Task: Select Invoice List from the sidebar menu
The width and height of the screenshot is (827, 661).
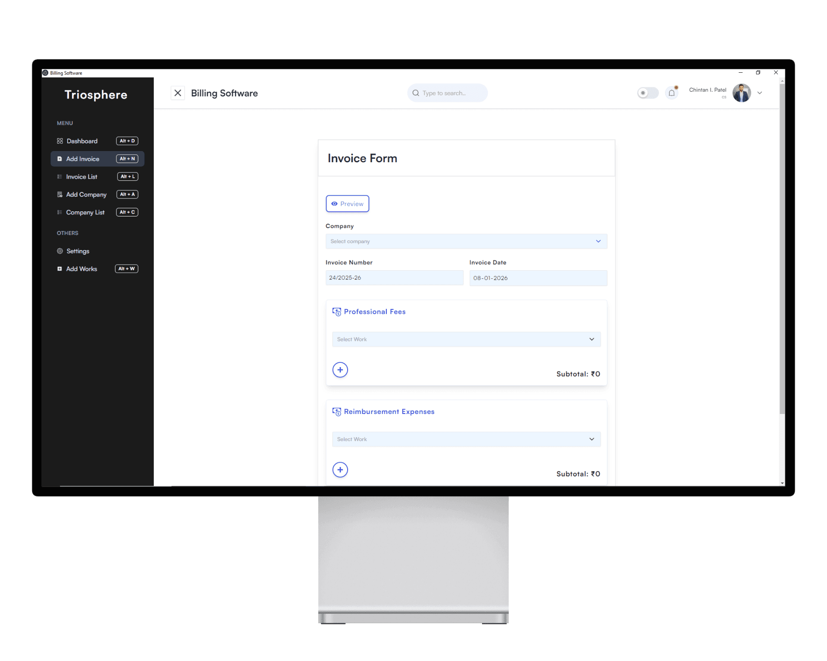Action: 82,176
